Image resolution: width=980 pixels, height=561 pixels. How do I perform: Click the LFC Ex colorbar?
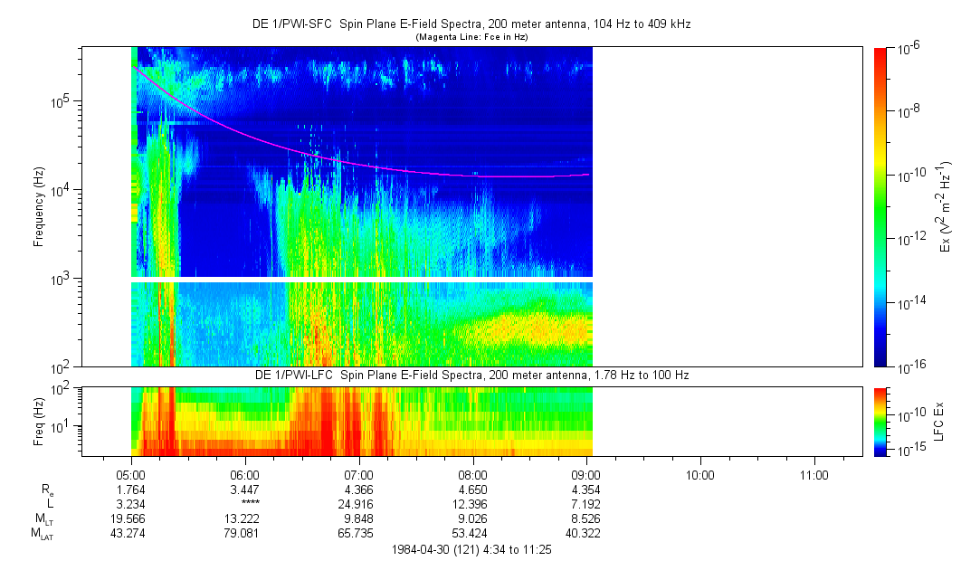(x=881, y=421)
